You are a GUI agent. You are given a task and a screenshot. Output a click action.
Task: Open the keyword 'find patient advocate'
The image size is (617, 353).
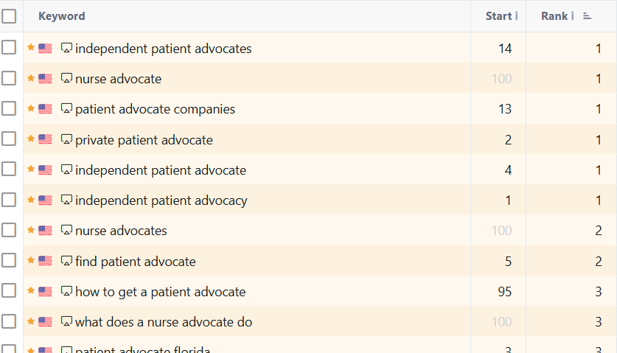136,262
